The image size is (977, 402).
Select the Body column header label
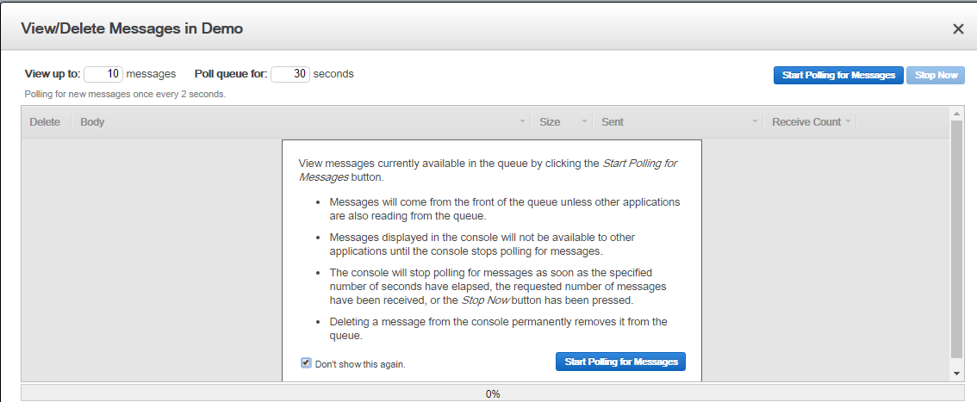pyautogui.click(x=92, y=122)
